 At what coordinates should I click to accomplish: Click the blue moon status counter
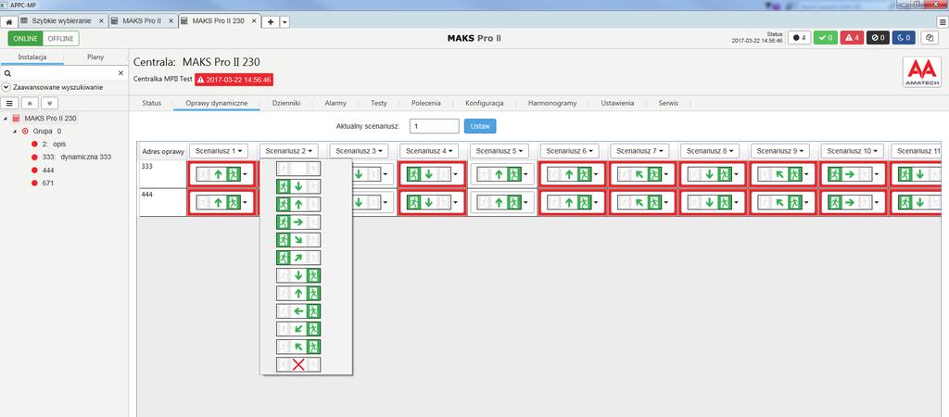905,37
